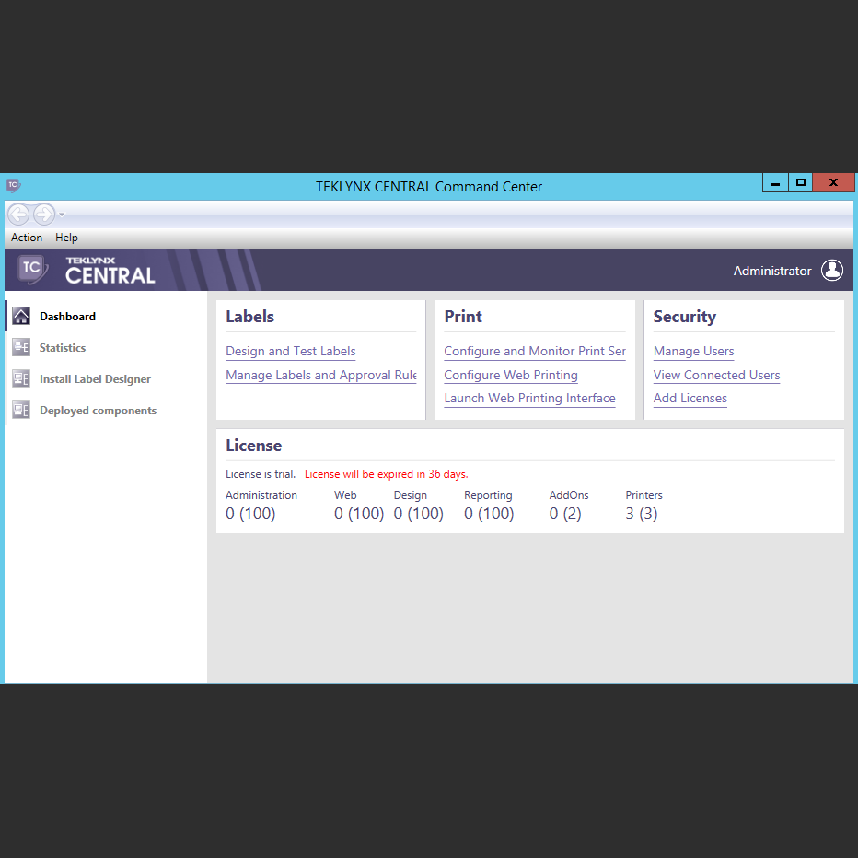Open View Connected Users link

pyautogui.click(x=716, y=376)
